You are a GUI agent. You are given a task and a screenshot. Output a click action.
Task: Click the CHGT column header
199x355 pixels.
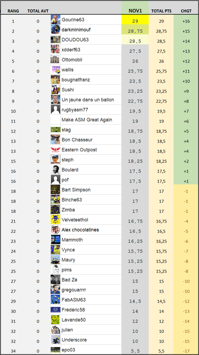pyautogui.click(x=186, y=11)
